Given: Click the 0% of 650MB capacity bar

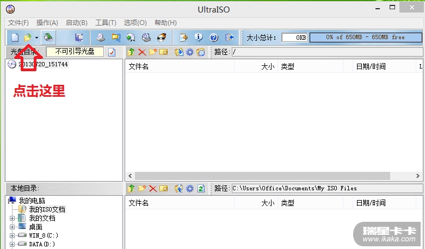Looking at the screenshot, I should click(366, 38).
